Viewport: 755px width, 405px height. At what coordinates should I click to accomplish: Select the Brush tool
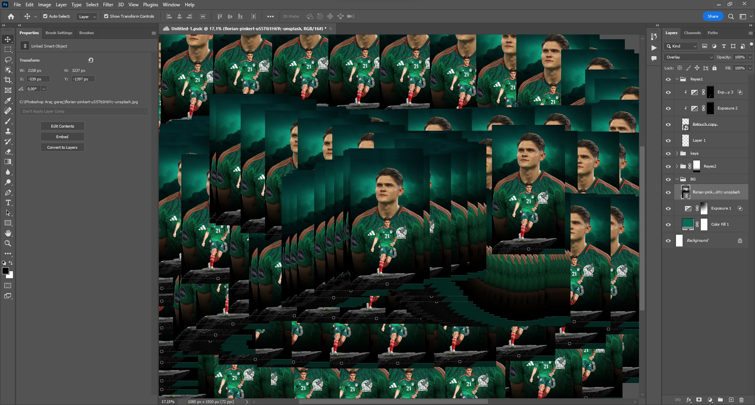pyautogui.click(x=8, y=121)
